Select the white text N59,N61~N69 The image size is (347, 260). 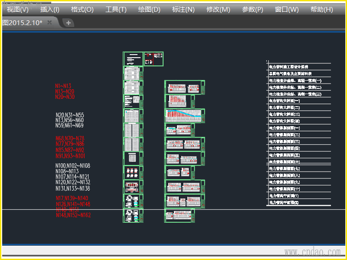pos(69,125)
